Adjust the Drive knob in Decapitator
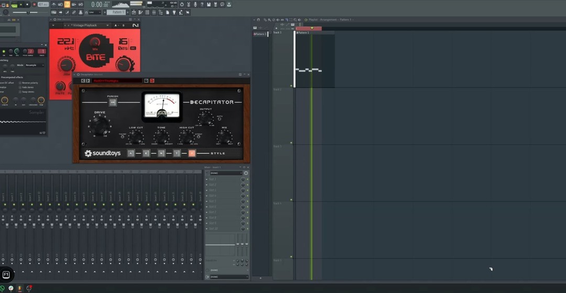The width and height of the screenshot is (566, 293). [100, 126]
